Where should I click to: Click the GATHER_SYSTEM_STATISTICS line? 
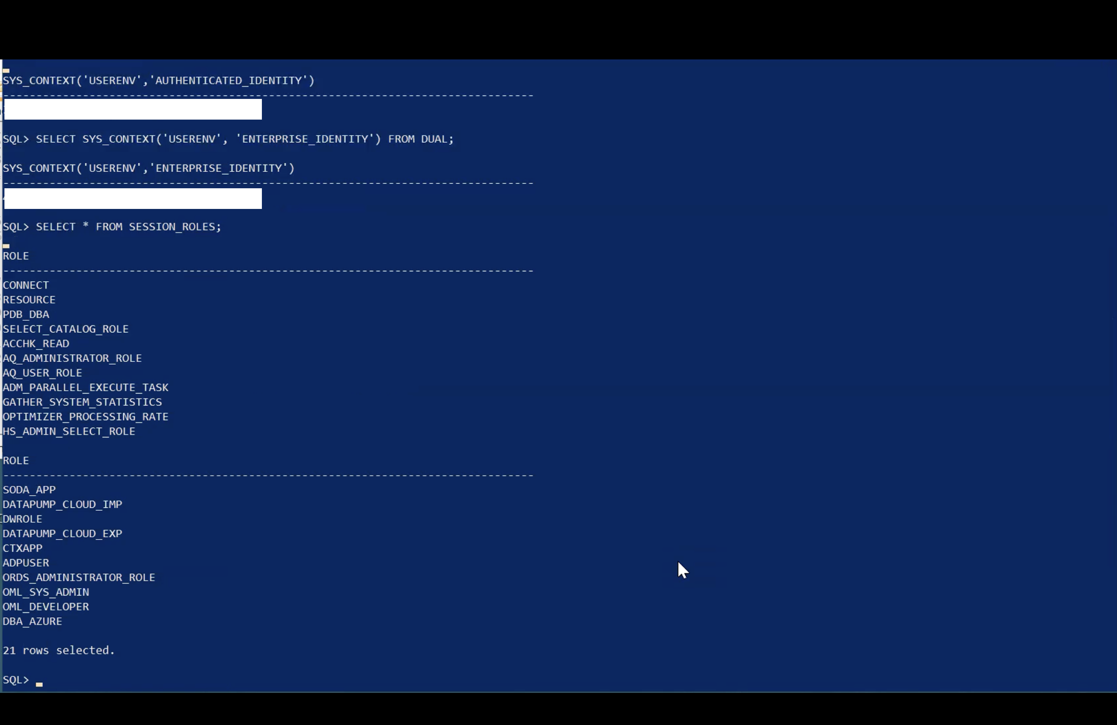[82, 402]
